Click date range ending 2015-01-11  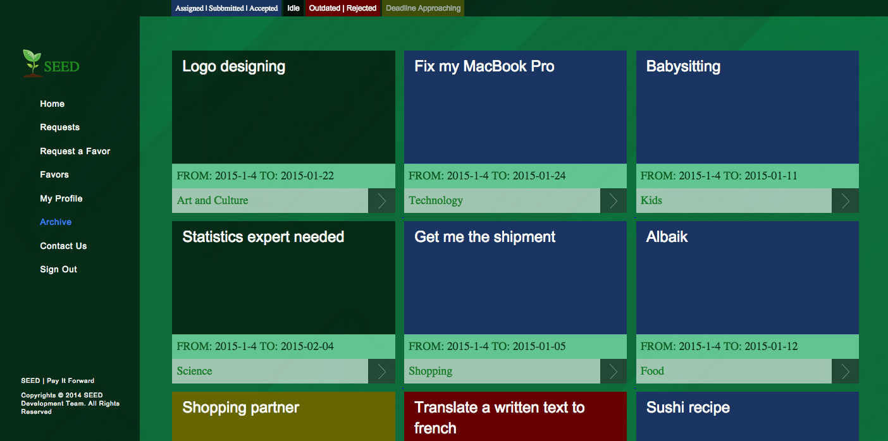(719, 176)
